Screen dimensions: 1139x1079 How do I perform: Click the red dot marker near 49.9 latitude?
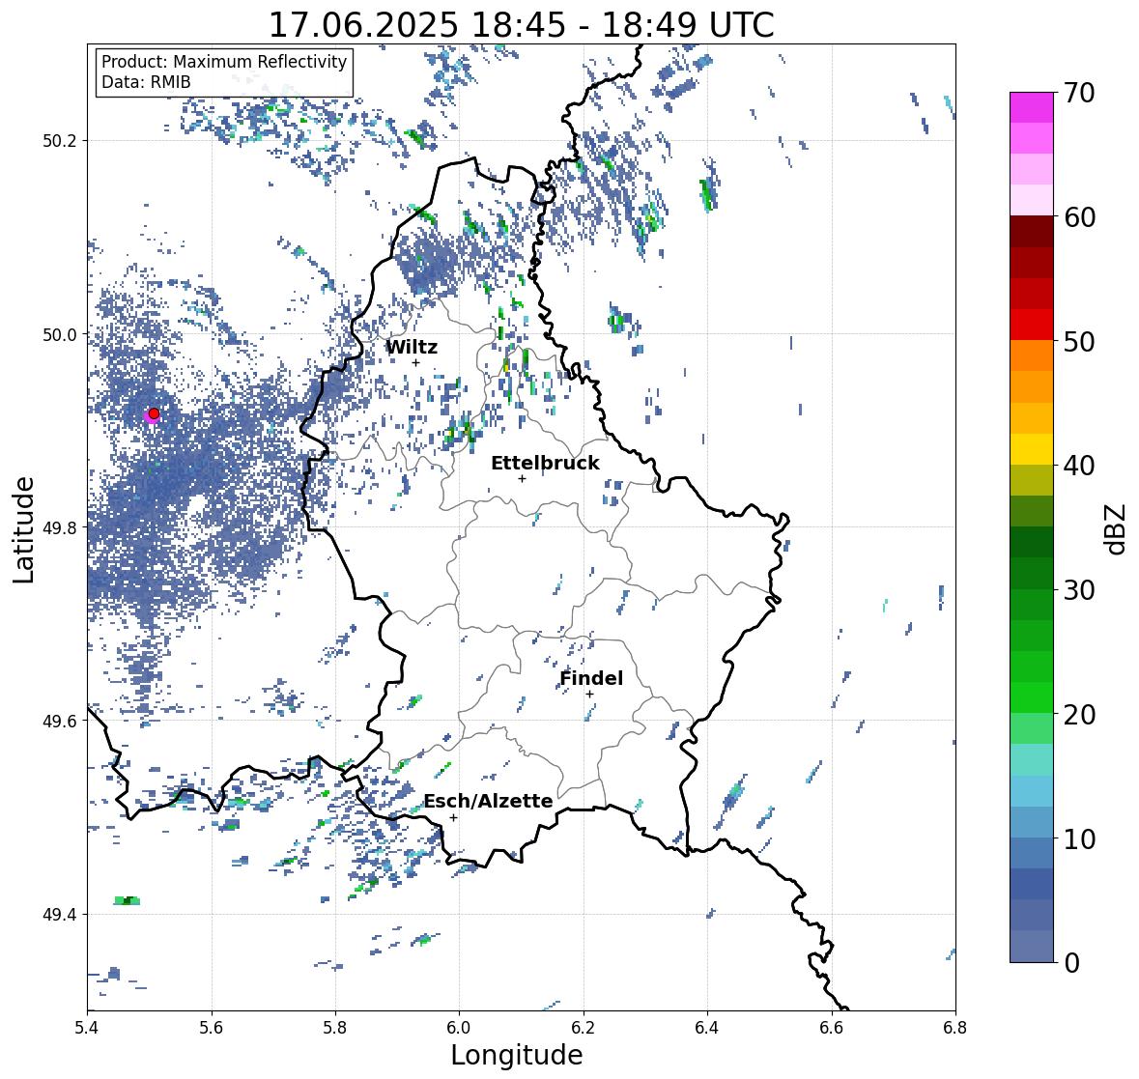pos(154,413)
